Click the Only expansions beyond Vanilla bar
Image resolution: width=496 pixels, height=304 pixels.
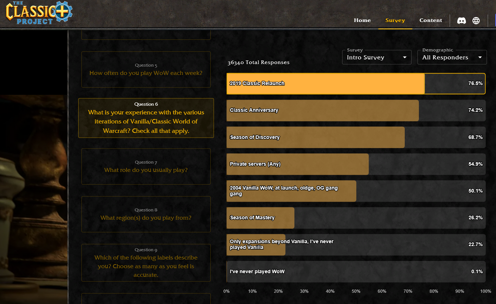(356, 245)
